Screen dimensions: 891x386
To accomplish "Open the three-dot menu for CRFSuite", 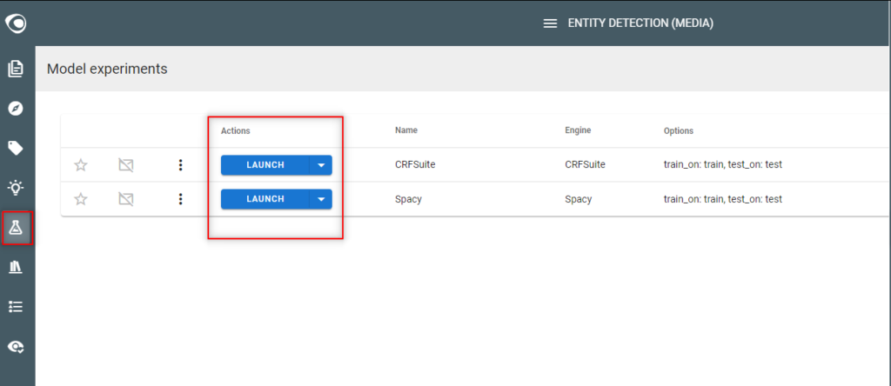I will coord(181,165).
